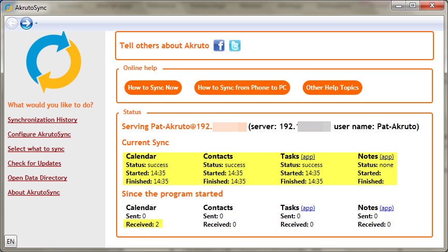Click How to Sync Now button
Screen dimensions: 448x252
tap(153, 88)
